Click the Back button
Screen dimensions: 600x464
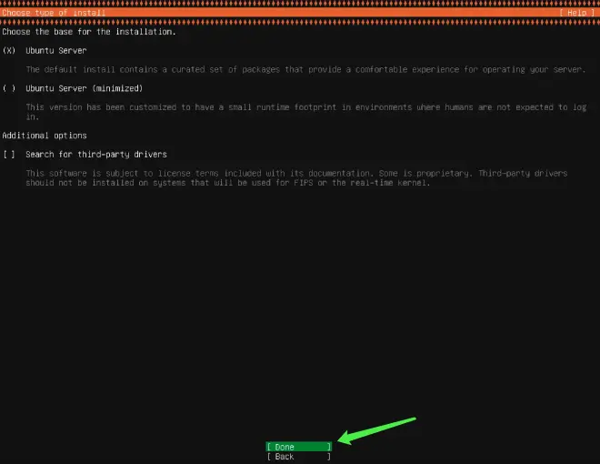tap(298, 457)
